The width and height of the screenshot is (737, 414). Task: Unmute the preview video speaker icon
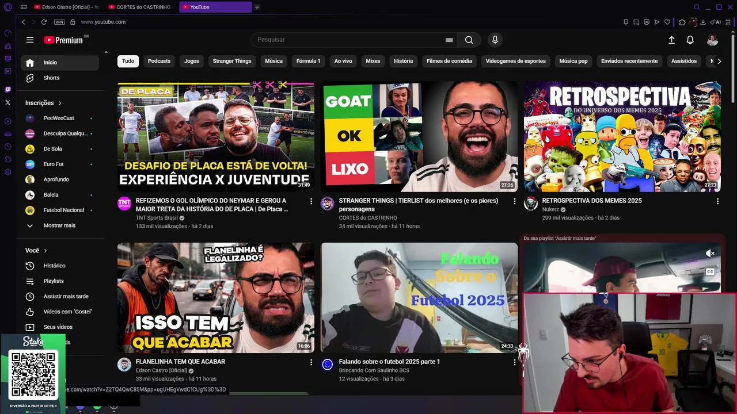(x=710, y=253)
